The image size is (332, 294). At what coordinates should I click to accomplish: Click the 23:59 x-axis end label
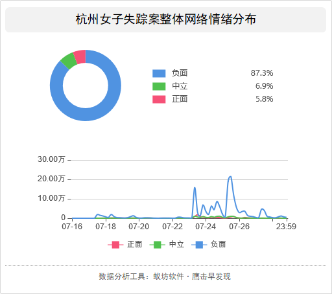tap(286, 227)
